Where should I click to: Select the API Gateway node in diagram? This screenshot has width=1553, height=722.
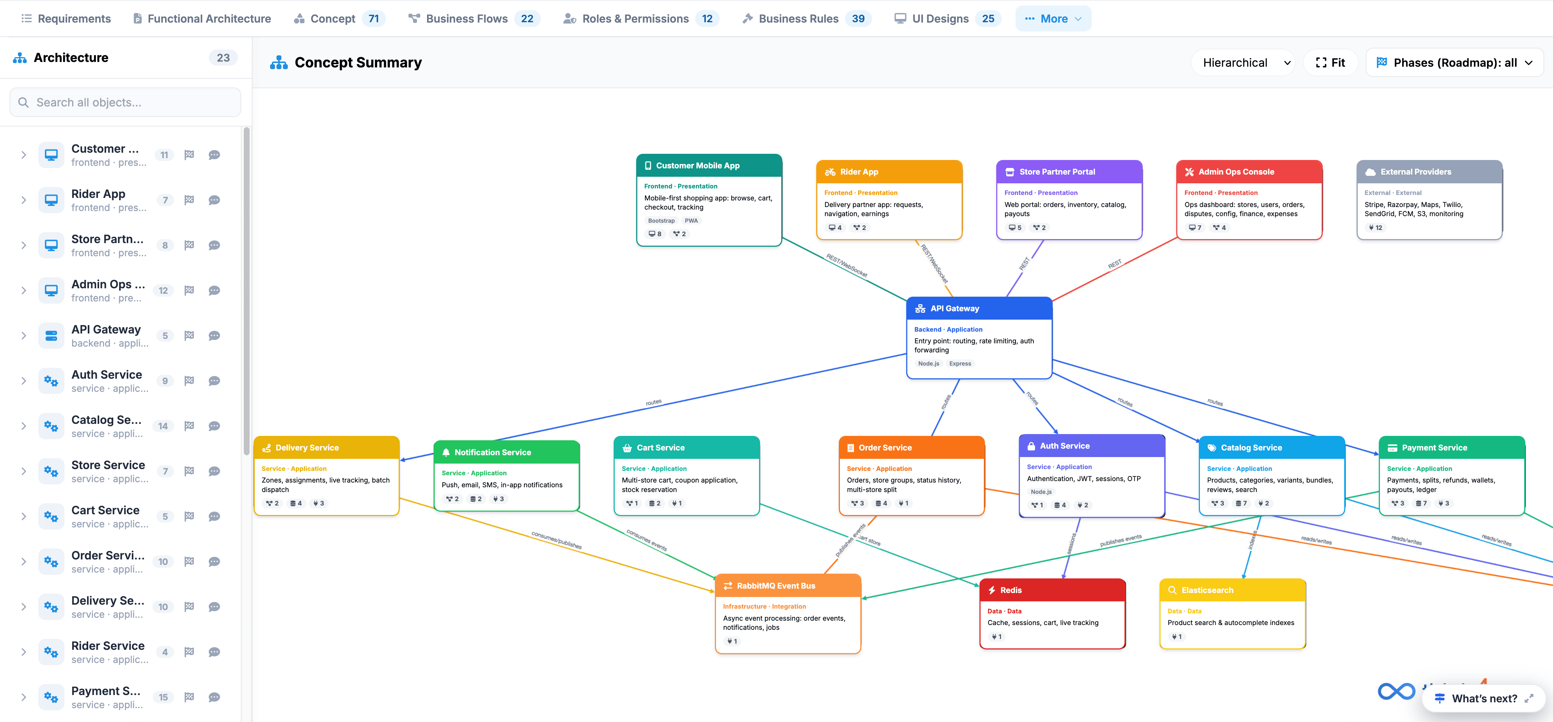[x=979, y=338]
